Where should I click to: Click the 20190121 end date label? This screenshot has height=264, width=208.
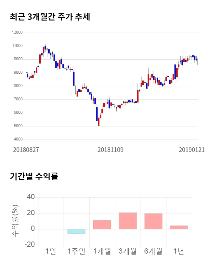point(192,150)
